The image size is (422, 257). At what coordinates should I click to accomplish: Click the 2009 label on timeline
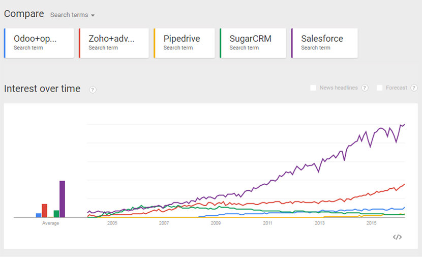[216, 223]
